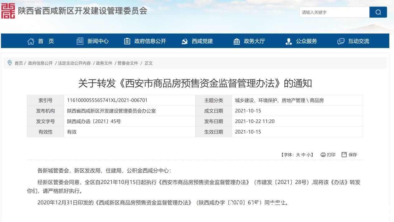Click the article title about 预售资金监督管理办法
Viewport: 394px width, 222px height.
pos(195,83)
